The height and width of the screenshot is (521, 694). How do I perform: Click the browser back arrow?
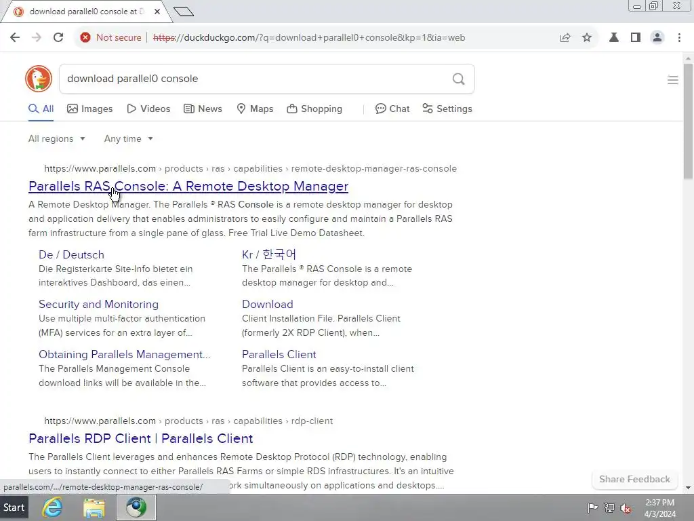[x=15, y=38]
